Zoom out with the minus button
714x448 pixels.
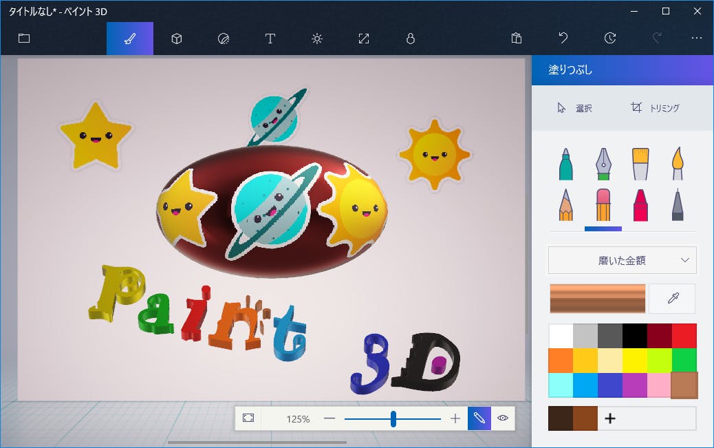[329, 418]
